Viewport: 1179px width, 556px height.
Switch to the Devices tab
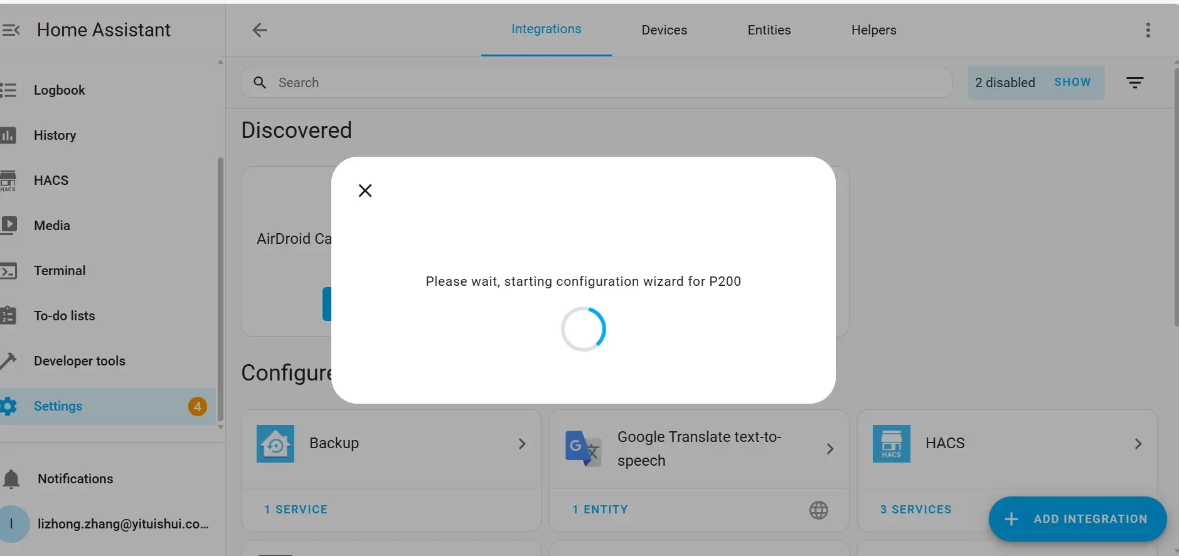coord(664,30)
